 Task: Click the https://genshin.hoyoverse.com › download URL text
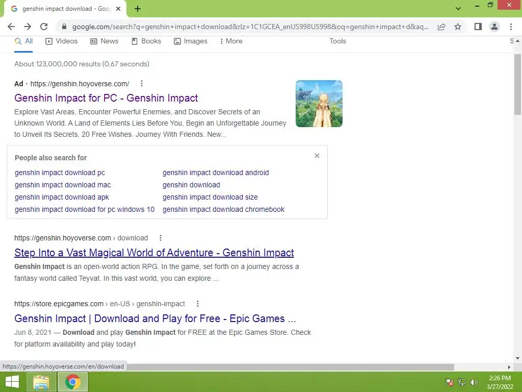click(x=81, y=238)
